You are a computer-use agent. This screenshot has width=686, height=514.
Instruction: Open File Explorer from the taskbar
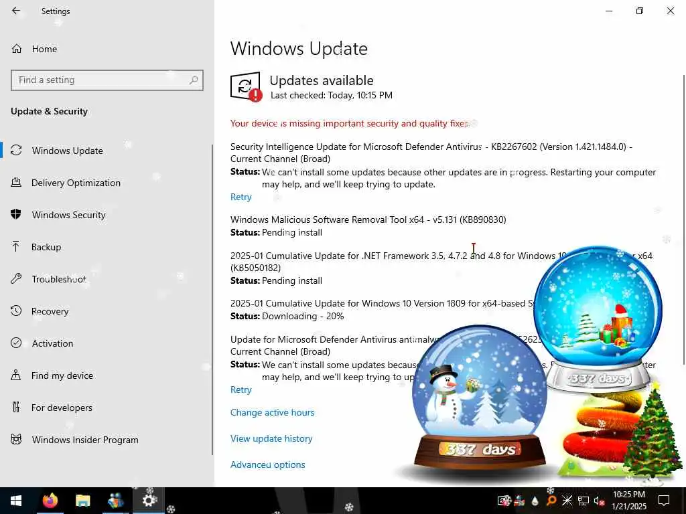pos(82,501)
